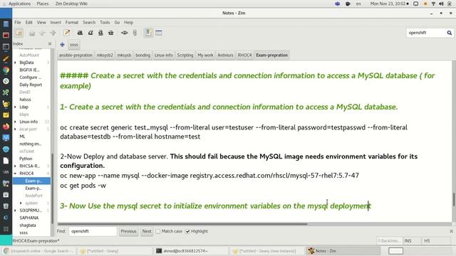
Task: Open the Tools menu
Action: pos(105,22)
